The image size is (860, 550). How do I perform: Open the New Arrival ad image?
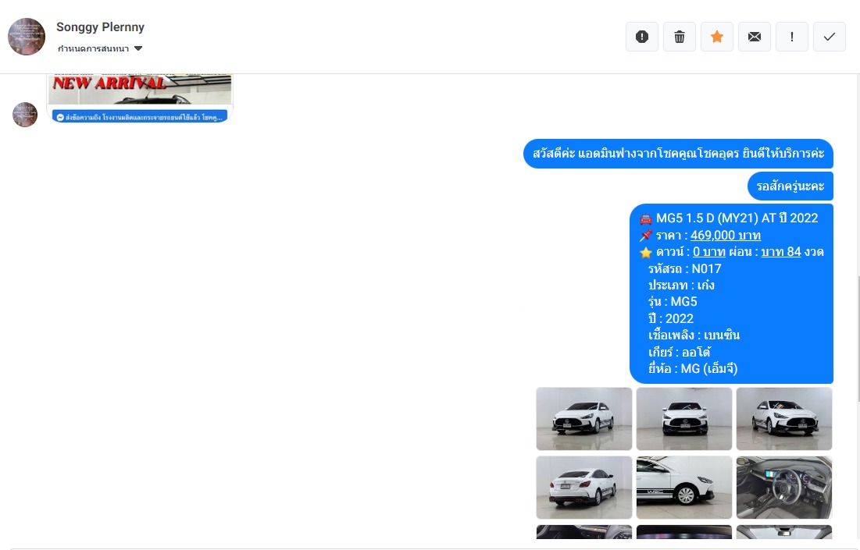[x=140, y=89]
